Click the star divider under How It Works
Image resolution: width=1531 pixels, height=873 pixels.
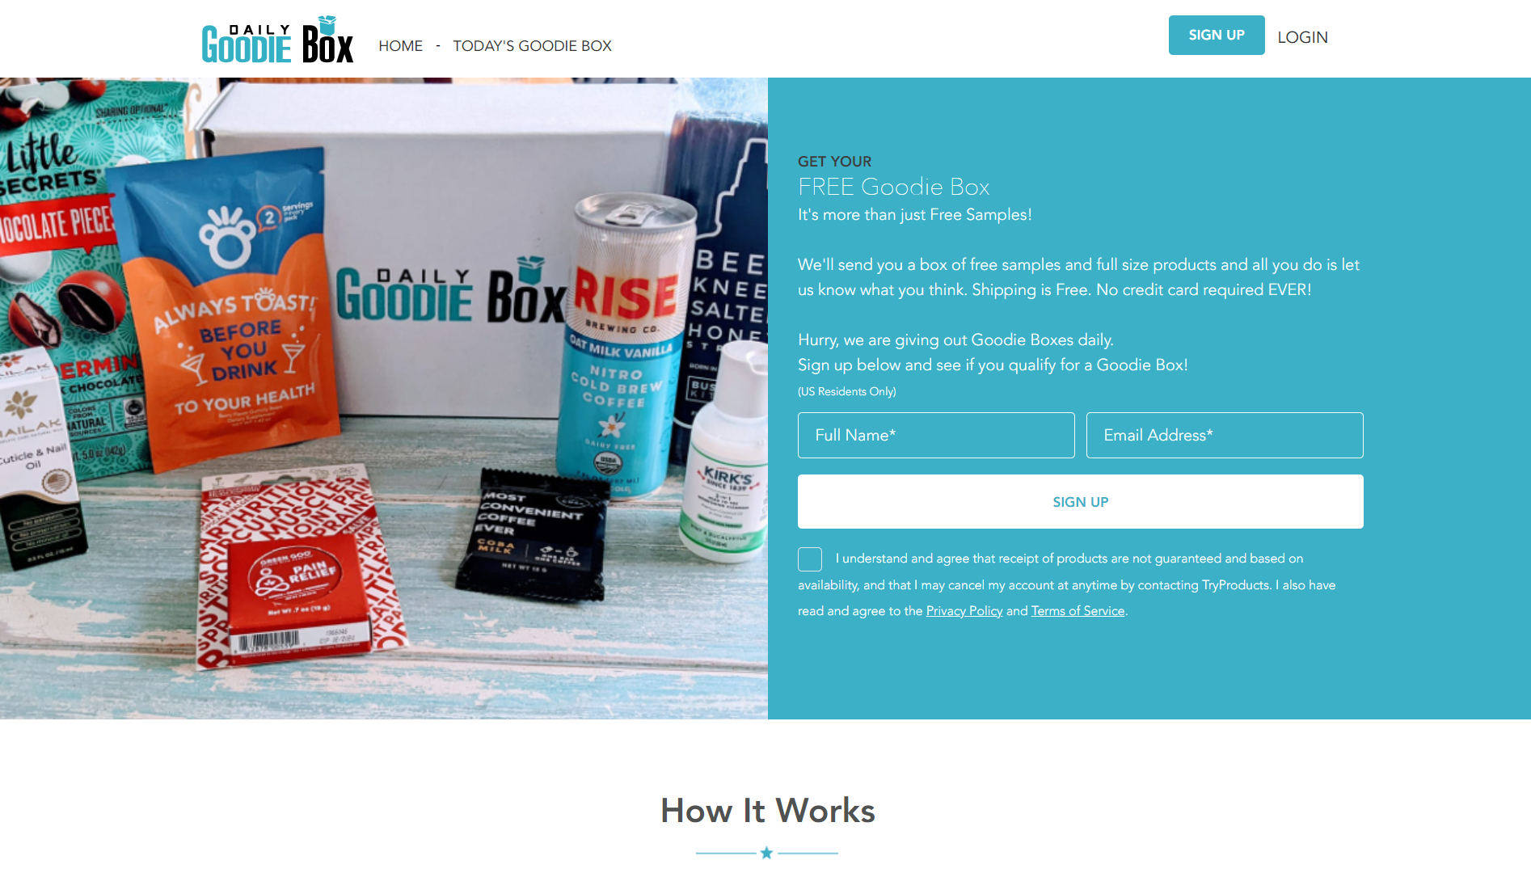(766, 853)
